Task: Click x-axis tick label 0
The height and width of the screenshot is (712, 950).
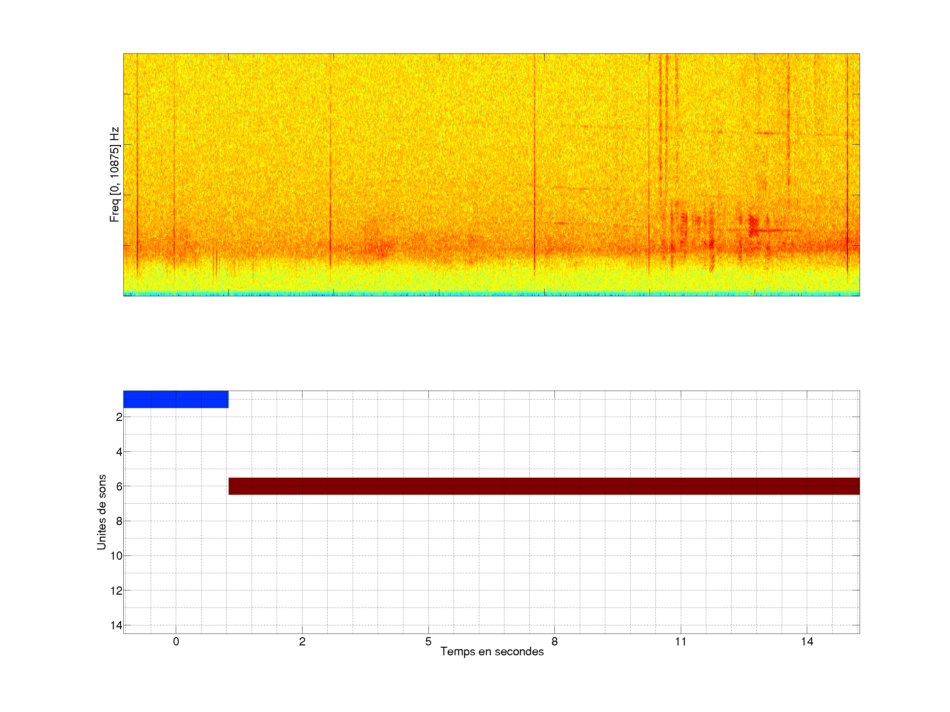Action: [176, 641]
